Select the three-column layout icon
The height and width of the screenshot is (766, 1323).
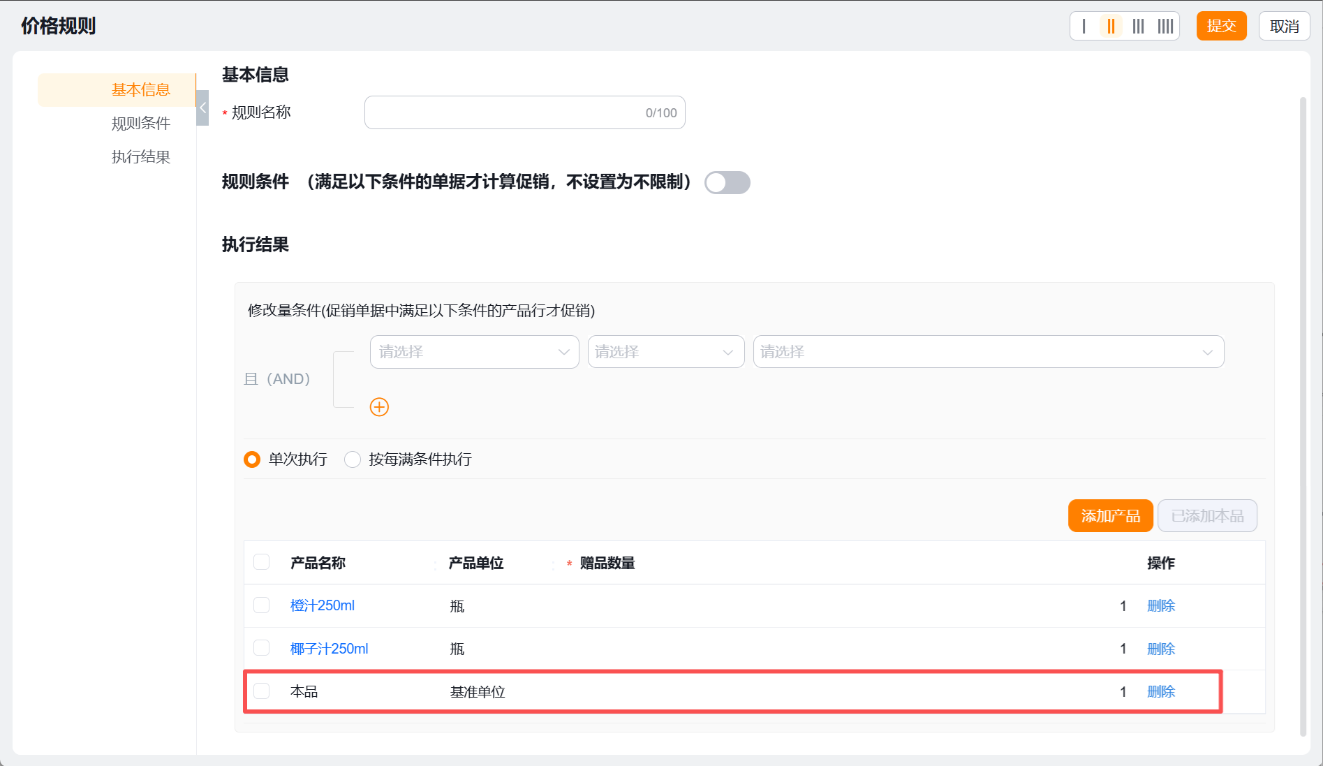pyautogui.click(x=1138, y=27)
